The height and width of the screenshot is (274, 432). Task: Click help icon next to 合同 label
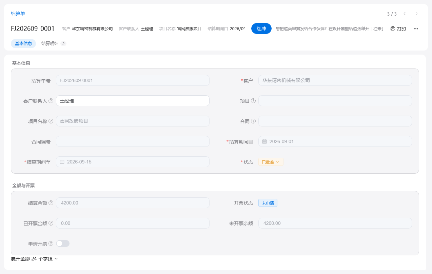(x=253, y=121)
